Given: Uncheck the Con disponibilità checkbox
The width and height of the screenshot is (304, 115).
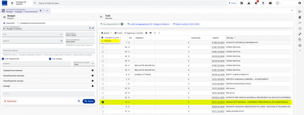Looking at the screenshot, I should (3, 59).
